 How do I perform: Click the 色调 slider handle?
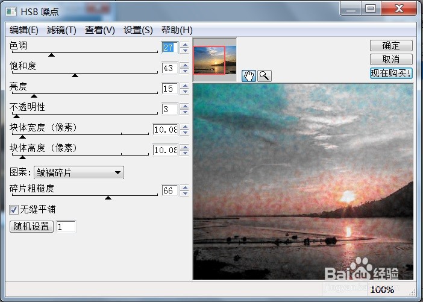(x=52, y=55)
